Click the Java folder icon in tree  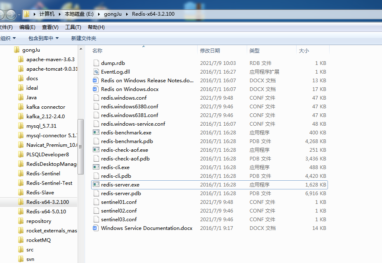21,98
